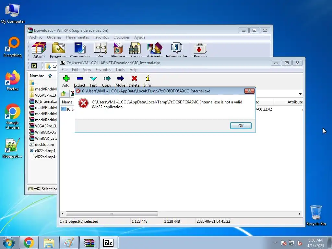The width and height of the screenshot is (332, 249).
Task: Close the IC_Internal.exe error dialog
Action: 249,91
